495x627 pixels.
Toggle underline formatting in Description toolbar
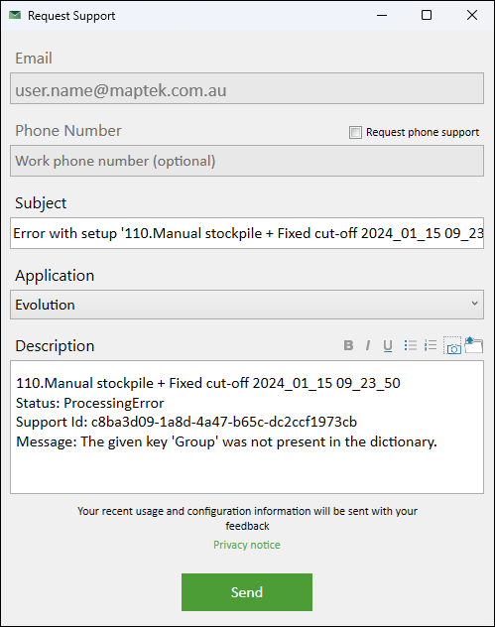388,345
